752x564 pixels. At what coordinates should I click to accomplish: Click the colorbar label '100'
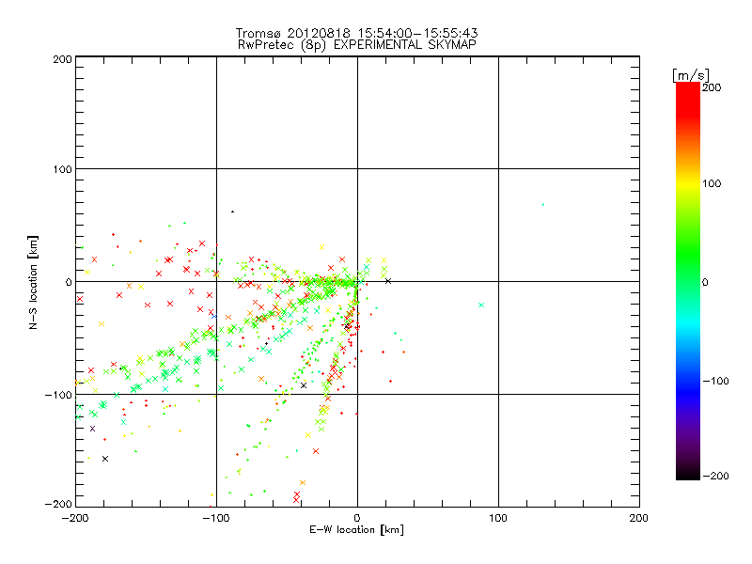[x=712, y=183]
